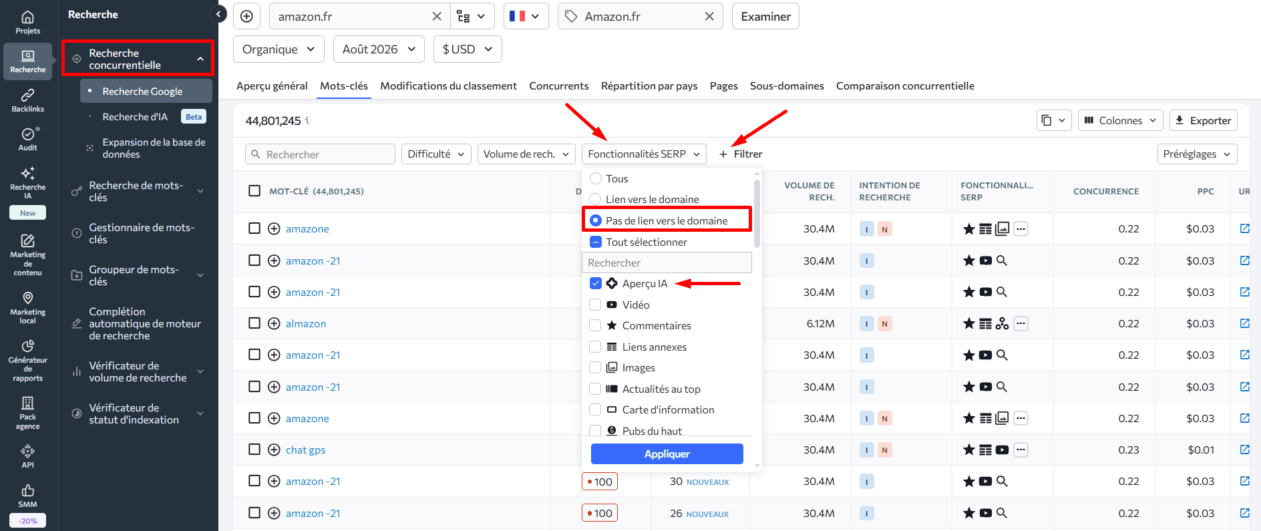Check the Actualités au top checkbox
This screenshot has height=531, width=1261.
596,389
